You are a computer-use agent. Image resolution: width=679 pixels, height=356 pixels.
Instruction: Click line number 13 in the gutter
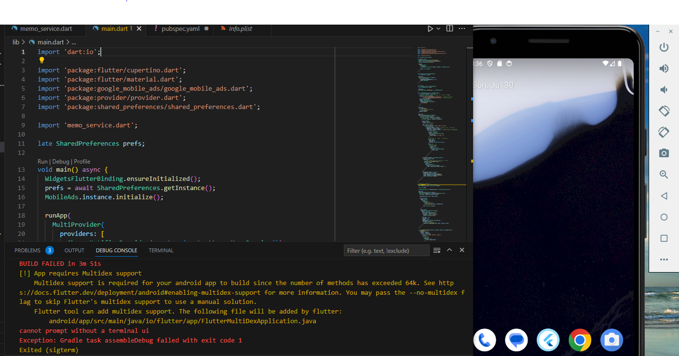point(21,170)
